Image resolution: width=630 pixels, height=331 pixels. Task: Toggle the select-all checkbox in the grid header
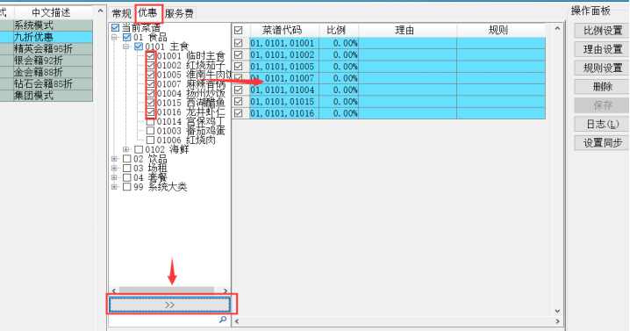239,30
